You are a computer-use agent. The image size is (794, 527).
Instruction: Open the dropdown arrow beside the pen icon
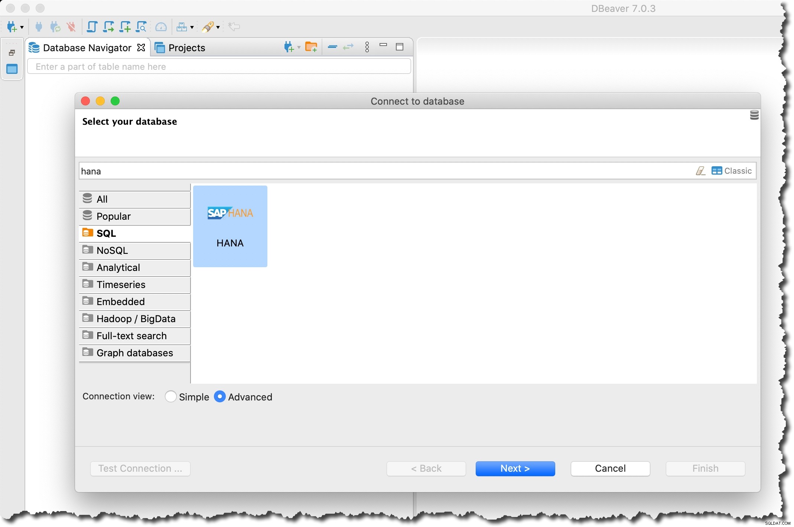click(x=218, y=27)
